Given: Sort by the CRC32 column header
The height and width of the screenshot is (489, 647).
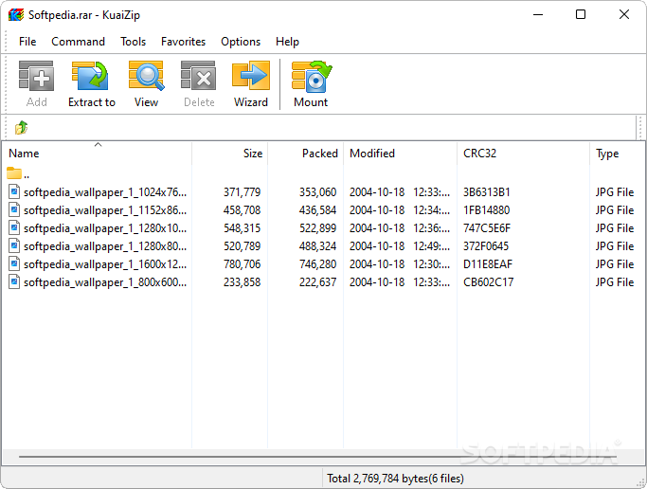Looking at the screenshot, I should coord(523,154).
